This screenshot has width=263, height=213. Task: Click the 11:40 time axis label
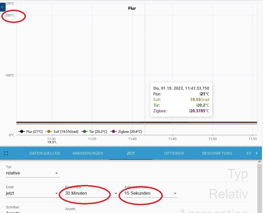point(132,139)
